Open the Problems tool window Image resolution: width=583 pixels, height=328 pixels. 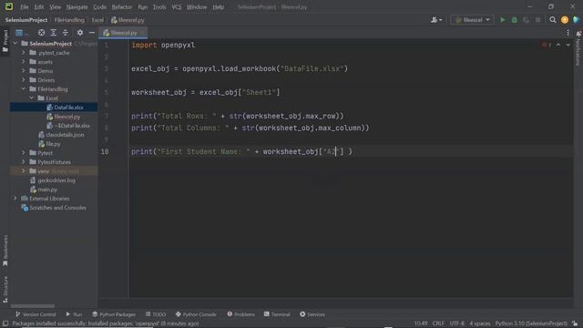[x=240, y=314]
